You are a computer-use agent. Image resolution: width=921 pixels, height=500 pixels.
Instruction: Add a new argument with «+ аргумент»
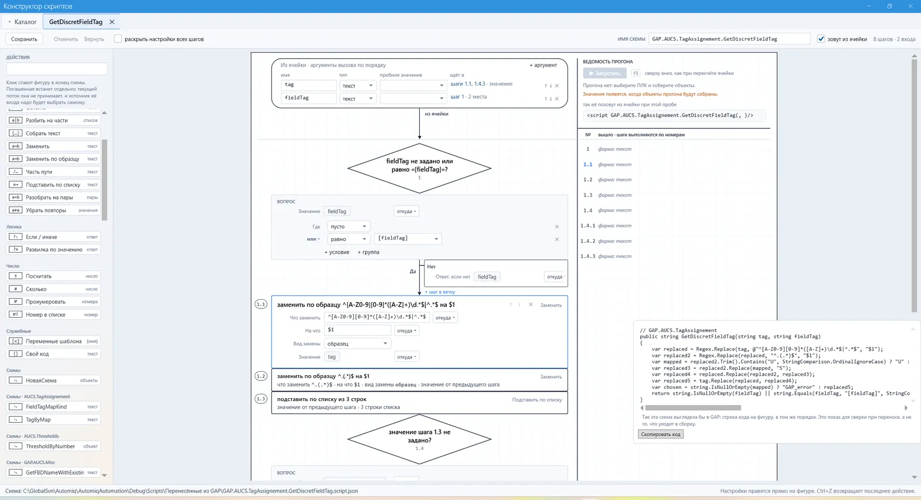[x=543, y=65]
